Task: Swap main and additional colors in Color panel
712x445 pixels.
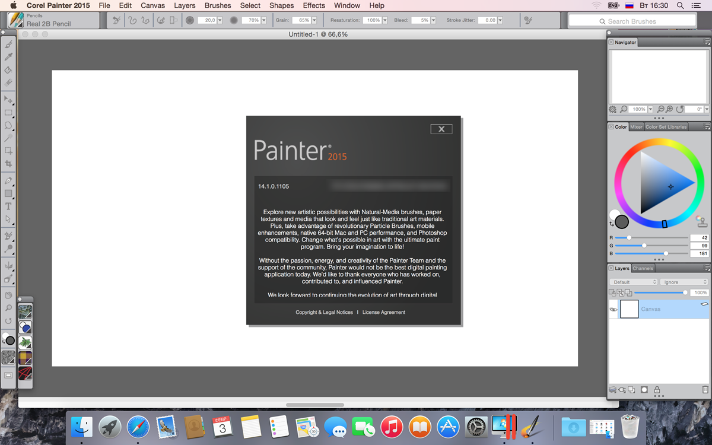Action: [612, 224]
